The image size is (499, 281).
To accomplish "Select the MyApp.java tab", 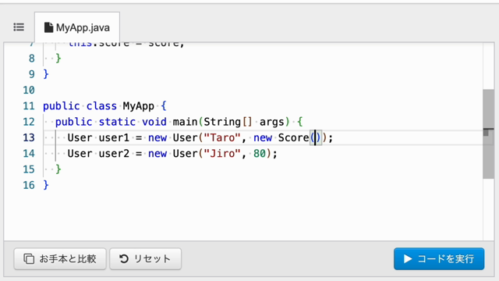I will coord(77,27).
